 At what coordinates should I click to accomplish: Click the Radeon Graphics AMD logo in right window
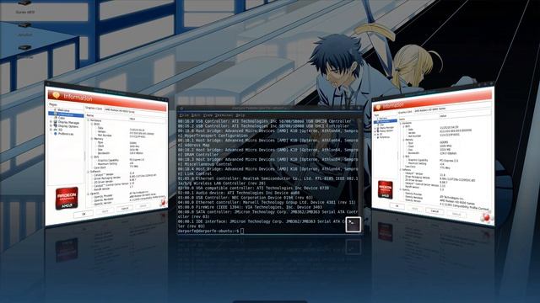(385, 189)
